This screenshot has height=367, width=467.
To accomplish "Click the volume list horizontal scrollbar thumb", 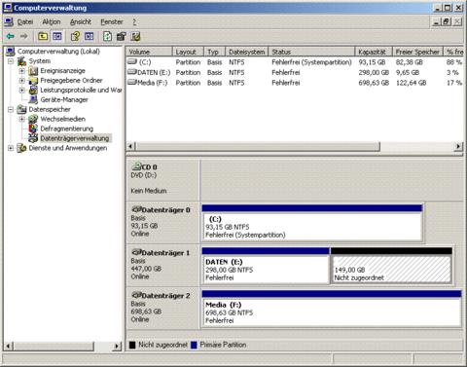I will [257, 146].
